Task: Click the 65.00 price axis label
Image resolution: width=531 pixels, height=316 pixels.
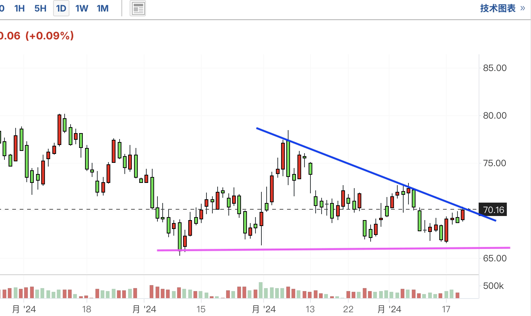Action: pyautogui.click(x=495, y=258)
